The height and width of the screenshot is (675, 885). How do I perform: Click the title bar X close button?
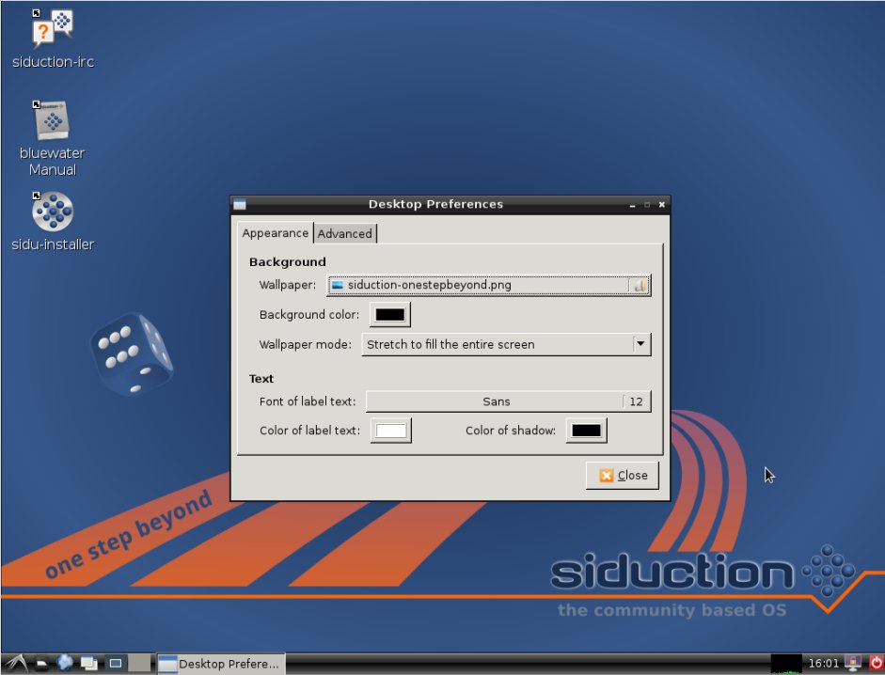tap(661, 204)
